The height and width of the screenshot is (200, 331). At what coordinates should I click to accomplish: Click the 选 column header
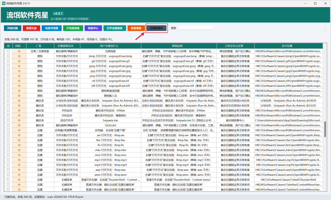[x=8, y=46]
